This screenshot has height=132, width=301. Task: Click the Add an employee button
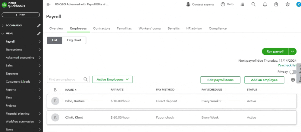coord(265,80)
